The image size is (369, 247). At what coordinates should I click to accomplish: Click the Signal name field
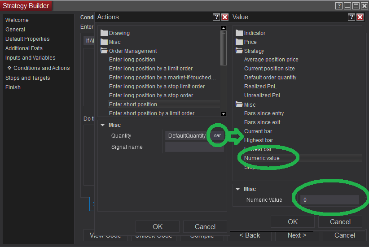(194, 147)
